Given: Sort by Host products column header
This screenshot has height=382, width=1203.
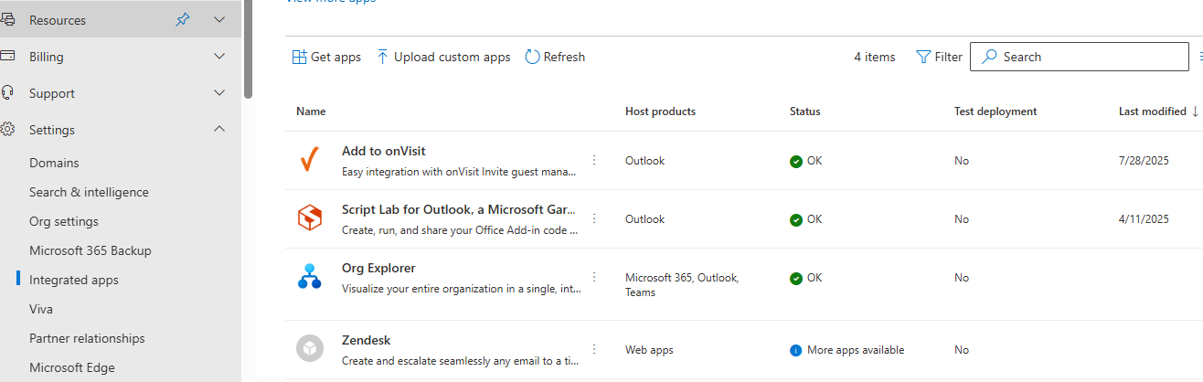Looking at the screenshot, I should [660, 111].
